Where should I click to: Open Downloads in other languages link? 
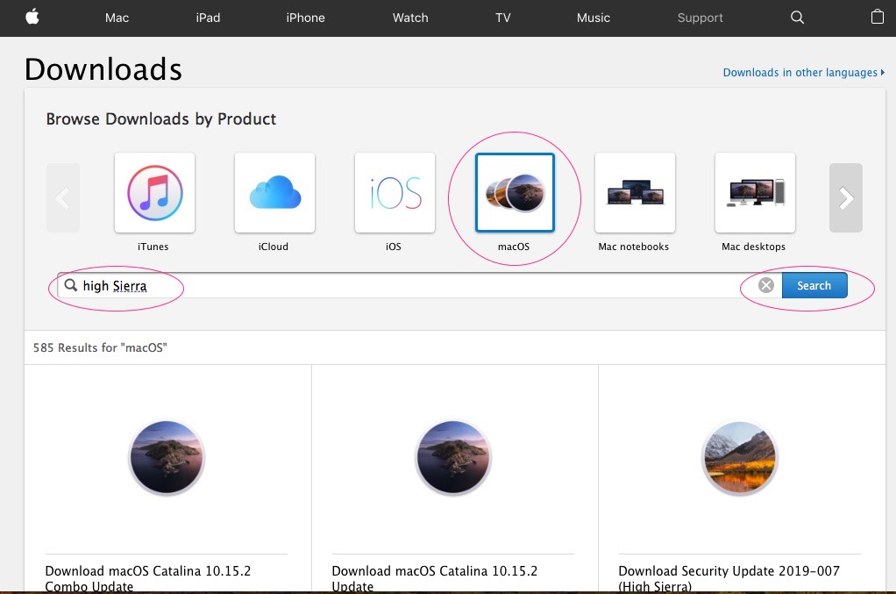tap(803, 73)
